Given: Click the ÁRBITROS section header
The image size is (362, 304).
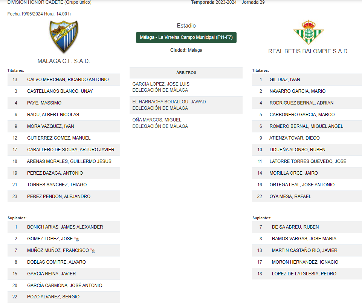Looking at the screenshot, I should coord(186,72).
